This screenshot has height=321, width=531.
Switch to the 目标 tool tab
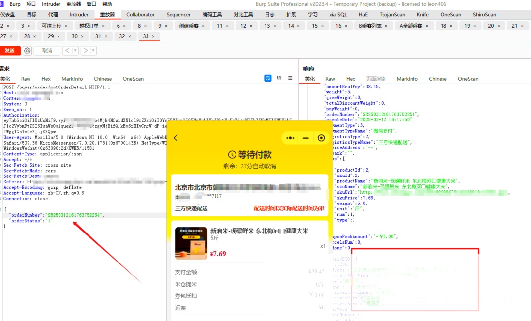tap(32, 15)
